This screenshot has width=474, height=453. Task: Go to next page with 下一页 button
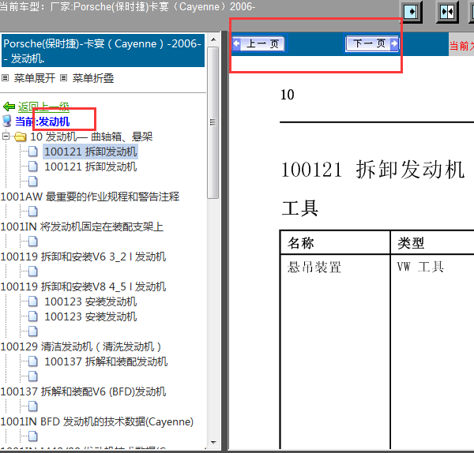[x=372, y=44]
